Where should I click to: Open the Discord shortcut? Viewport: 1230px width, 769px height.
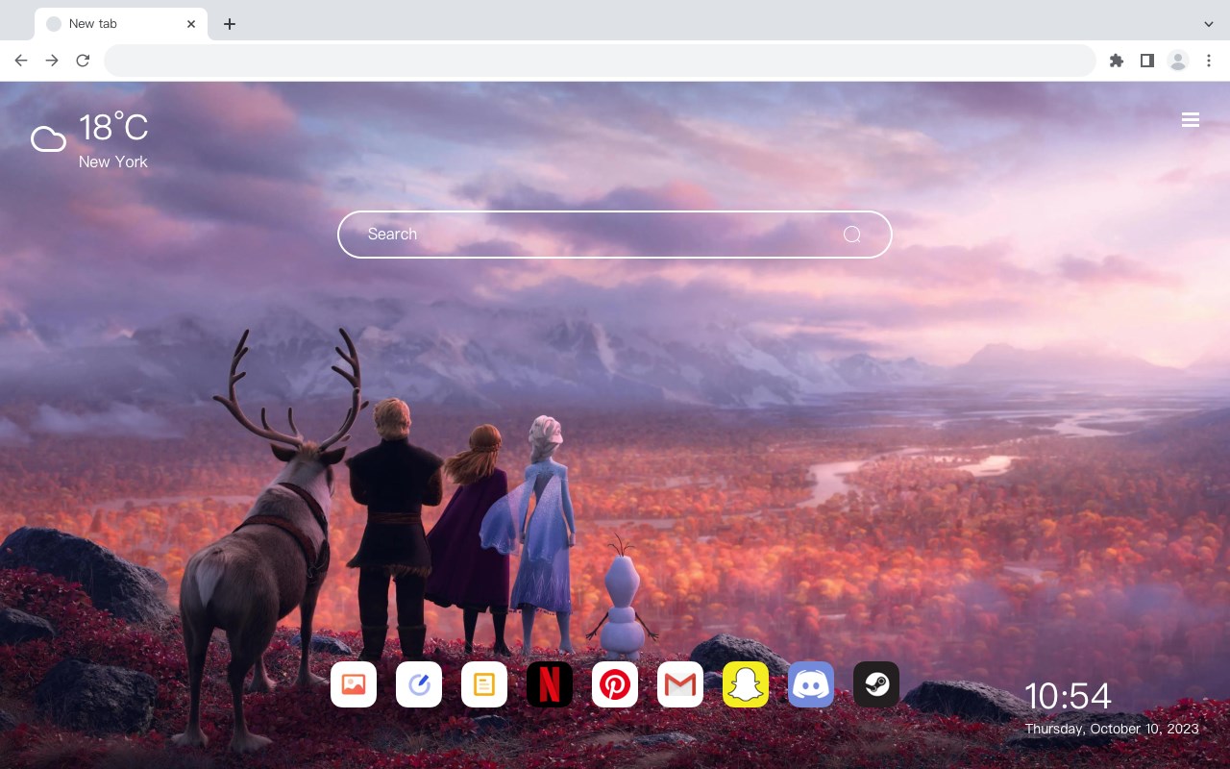811,684
